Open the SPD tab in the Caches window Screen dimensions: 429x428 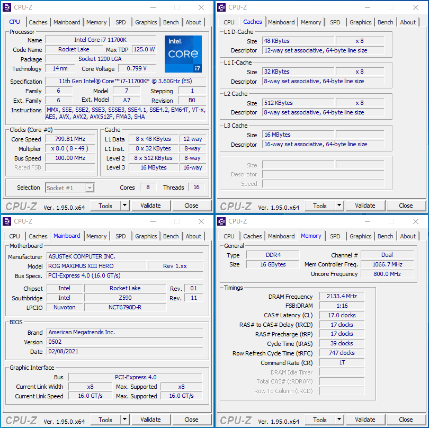[335, 22]
